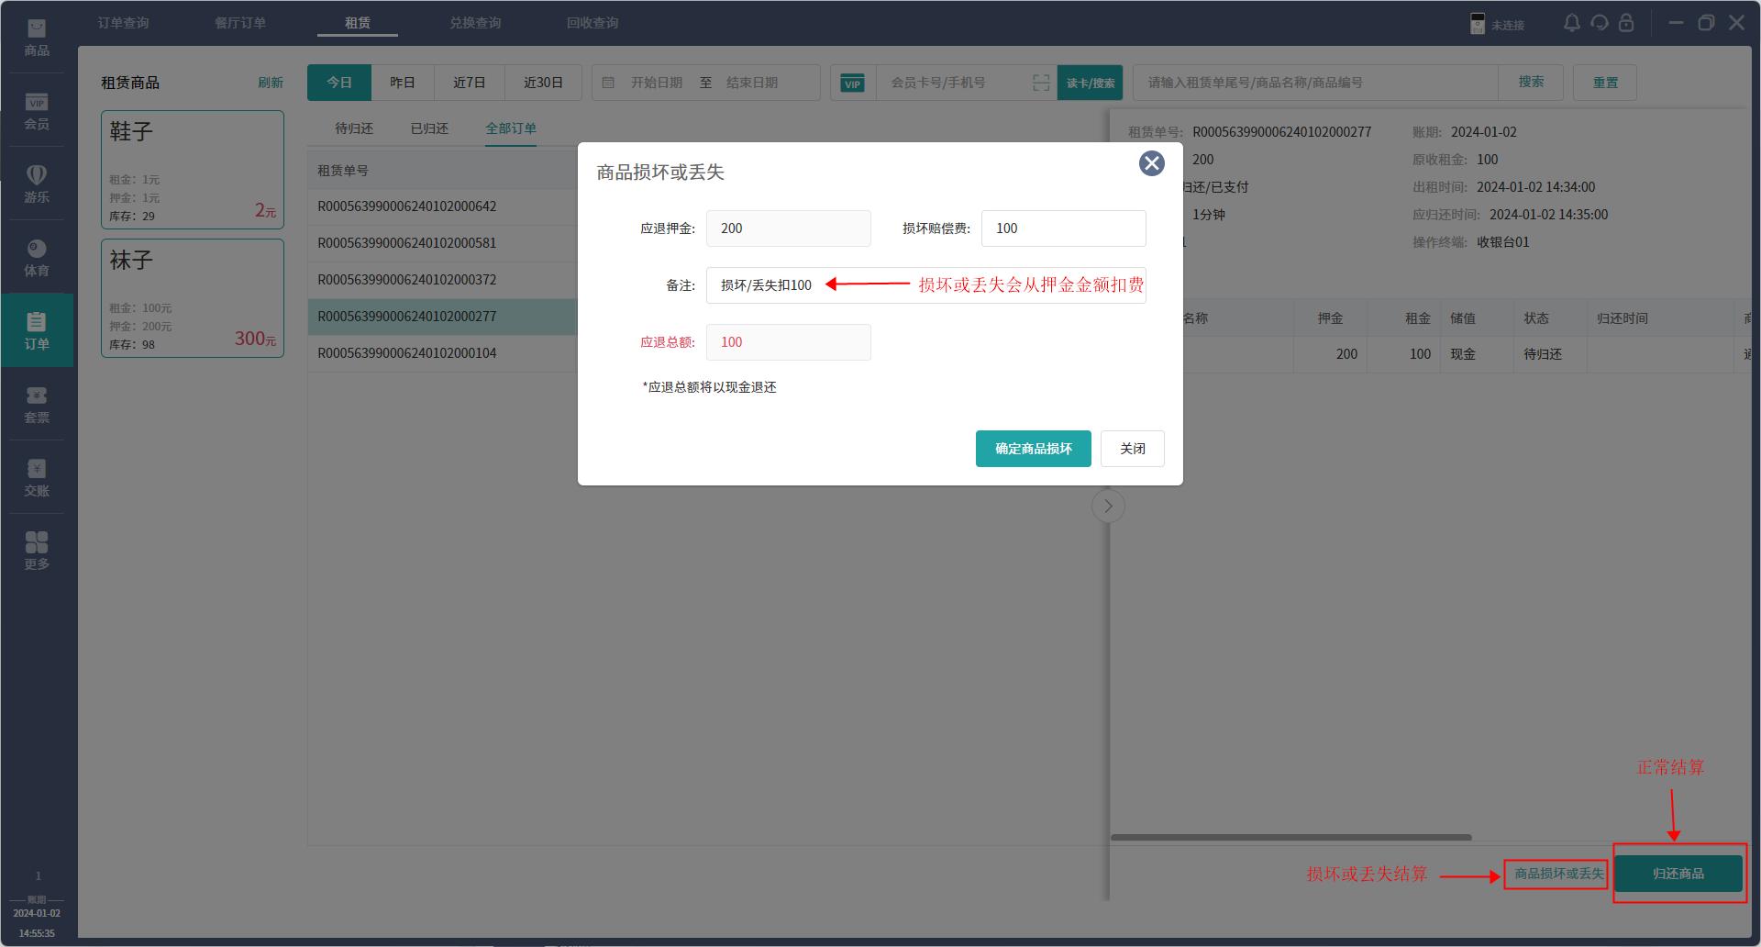Select order R00056399000624010200​0642

coord(443,206)
